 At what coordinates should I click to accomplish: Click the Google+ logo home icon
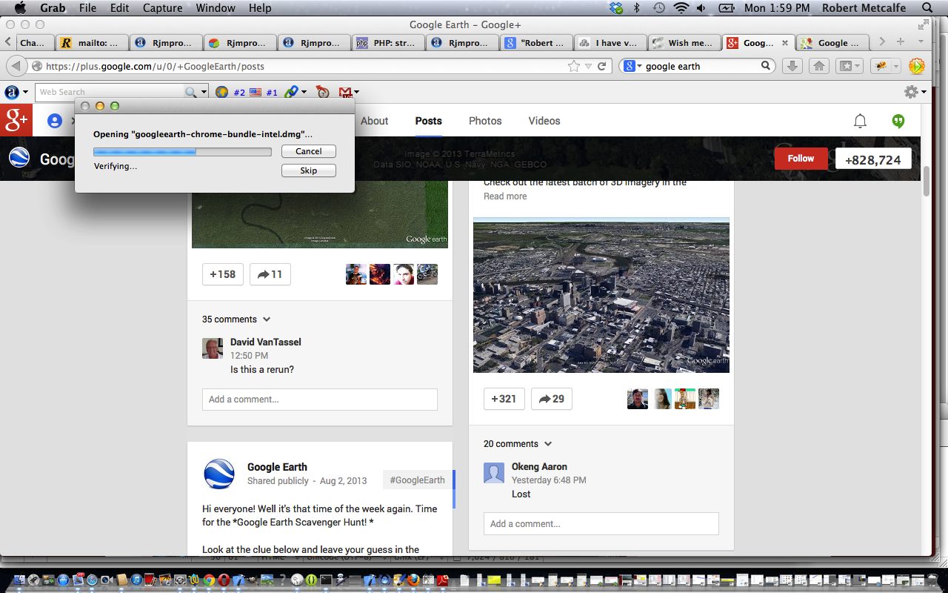(16, 120)
